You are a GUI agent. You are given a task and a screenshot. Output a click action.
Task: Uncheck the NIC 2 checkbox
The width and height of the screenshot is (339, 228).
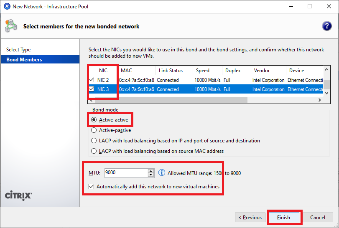[x=92, y=80]
